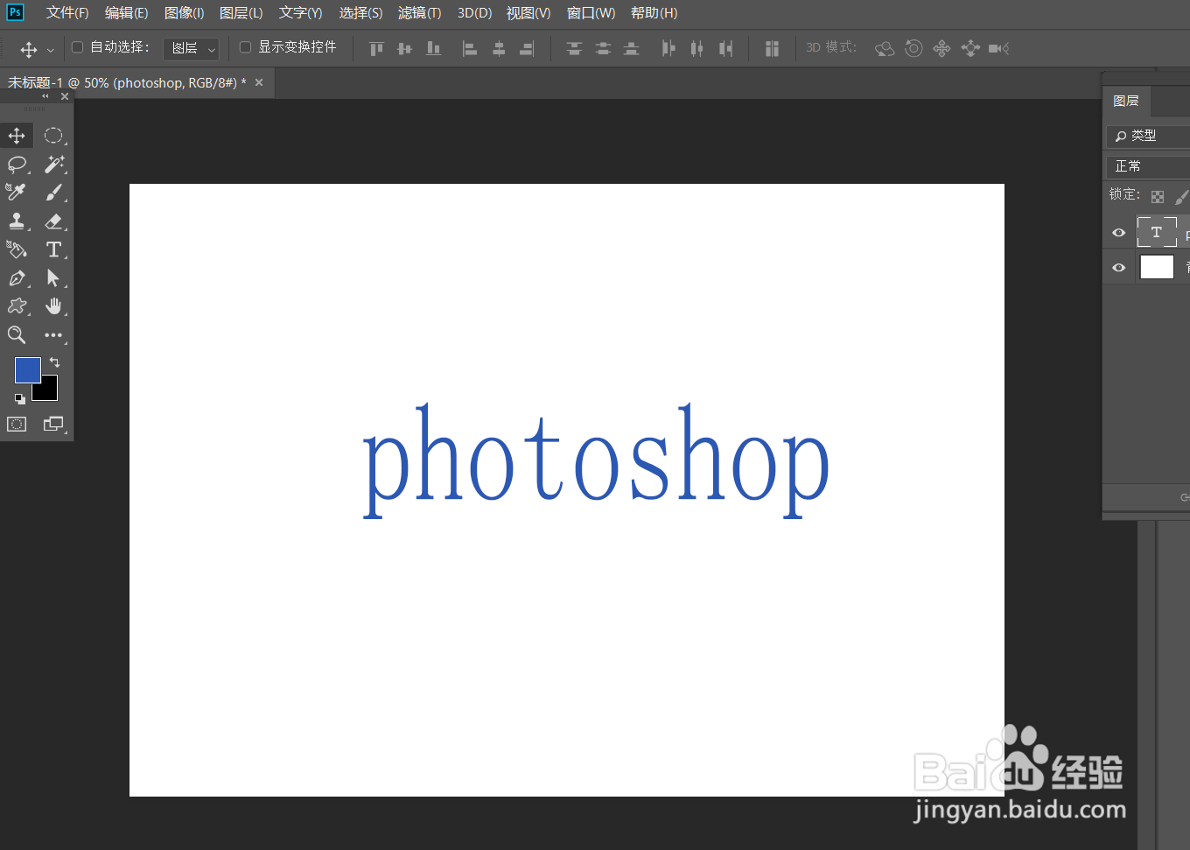Click the 3D roll camera icon
This screenshot has height=850, width=1190.
pyautogui.click(x=913, y=48)
